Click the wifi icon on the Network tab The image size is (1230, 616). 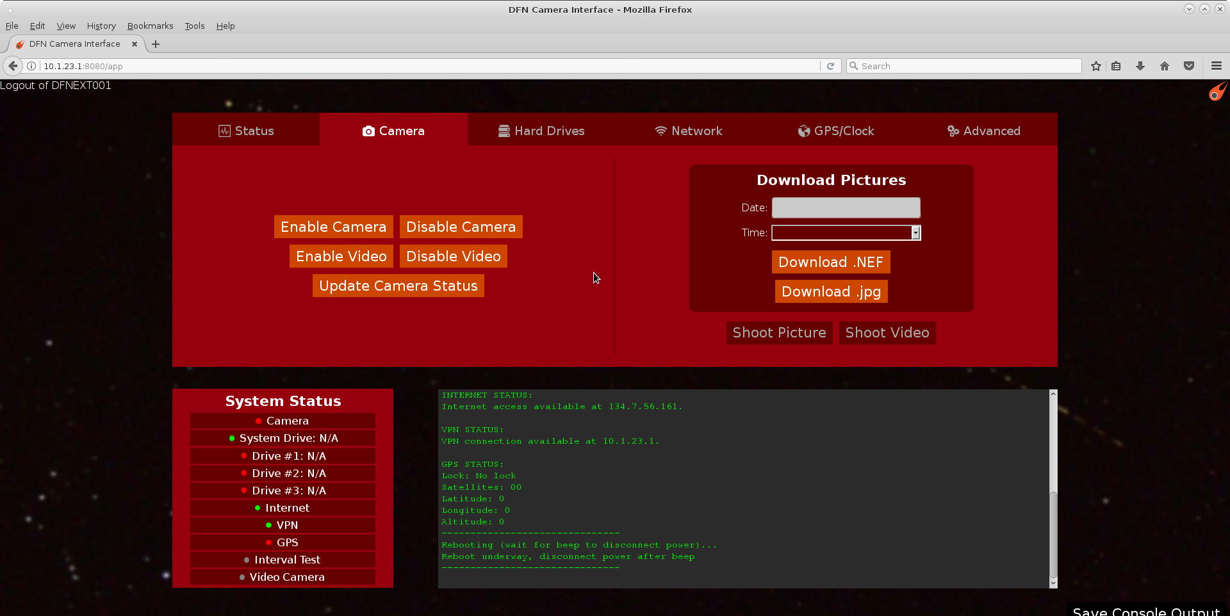click(x=661, y=131)
